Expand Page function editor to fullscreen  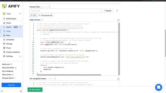pos(118,20)
